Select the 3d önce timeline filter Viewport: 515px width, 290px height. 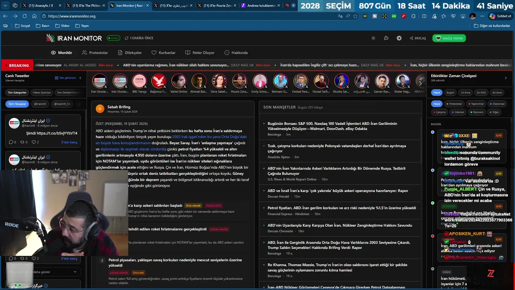(x=497, y=93)
